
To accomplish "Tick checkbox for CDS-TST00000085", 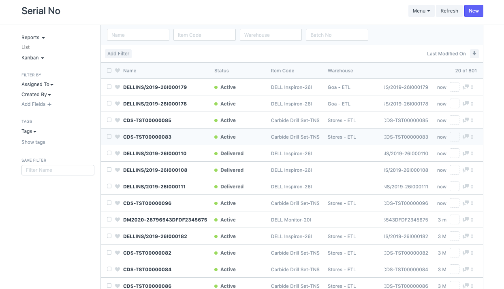I will [x=109, y=120].
